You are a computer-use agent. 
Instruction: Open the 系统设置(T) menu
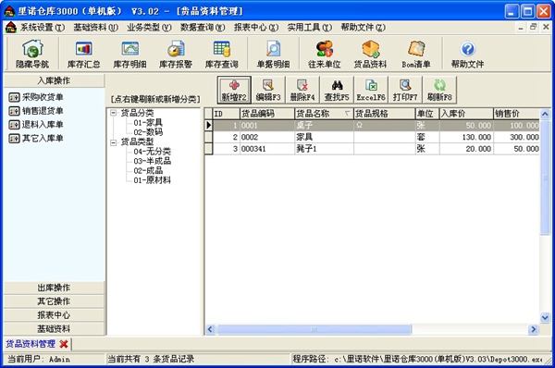[43, 27]
